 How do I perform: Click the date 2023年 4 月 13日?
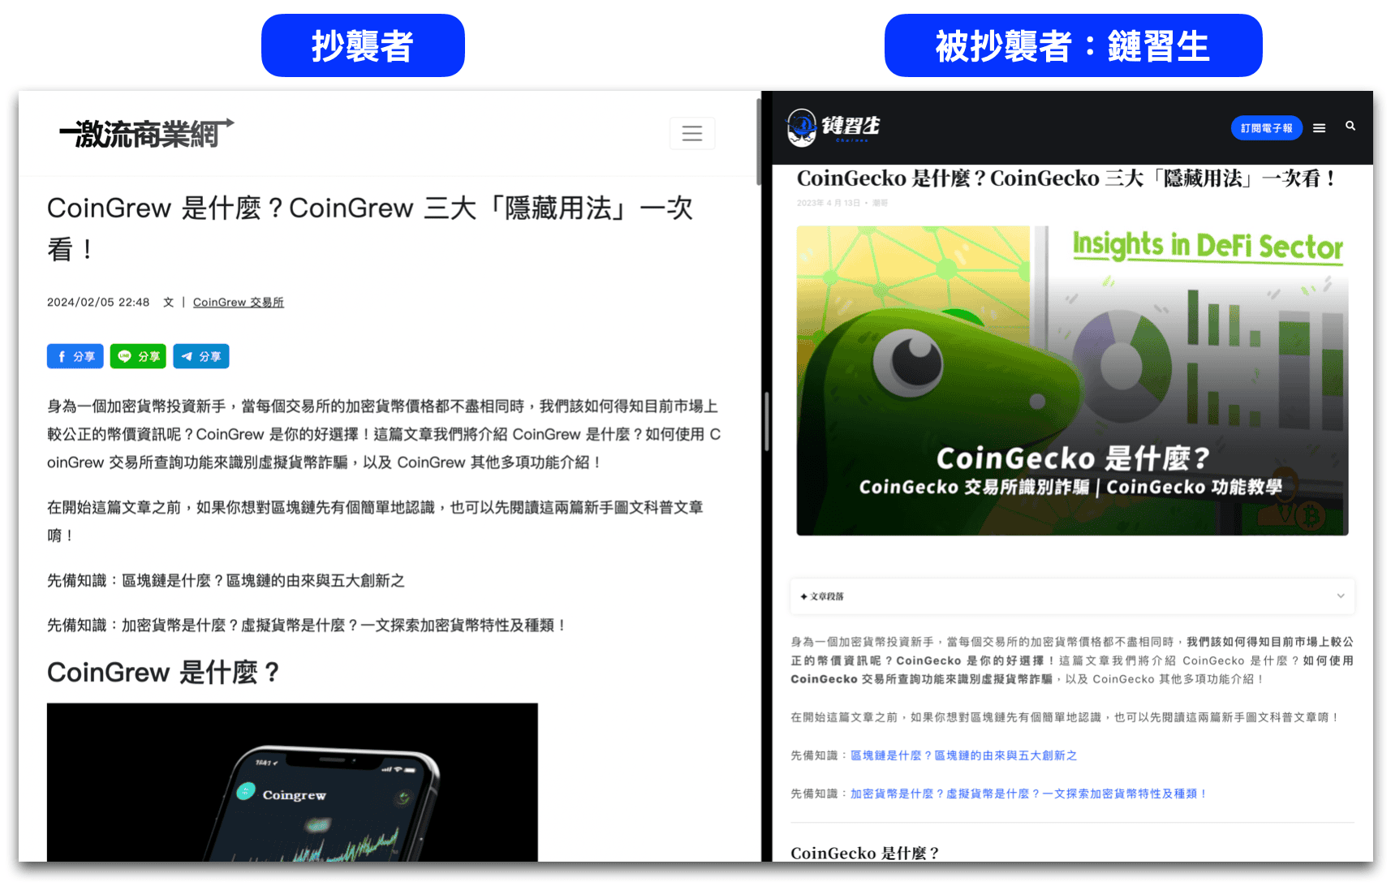pyautogui.click(x=828, y=203)
